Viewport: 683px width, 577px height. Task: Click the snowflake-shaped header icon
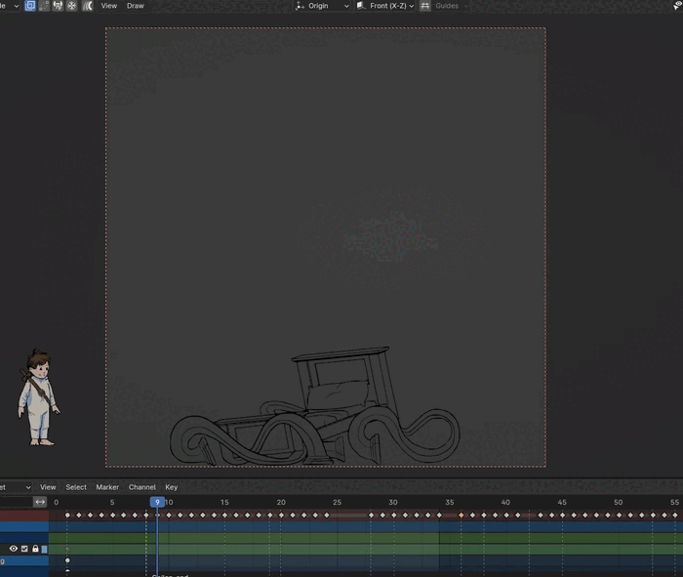tap(72, 6)
